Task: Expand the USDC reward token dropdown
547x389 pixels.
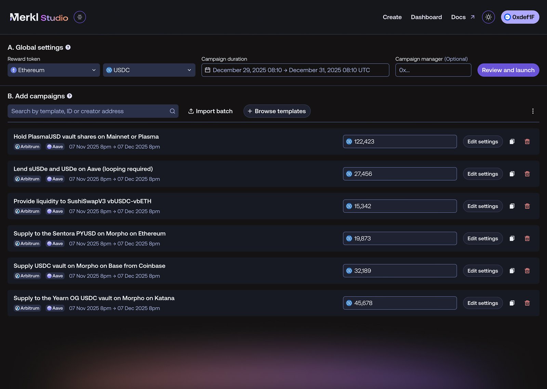Action: [x=149, y=70]
